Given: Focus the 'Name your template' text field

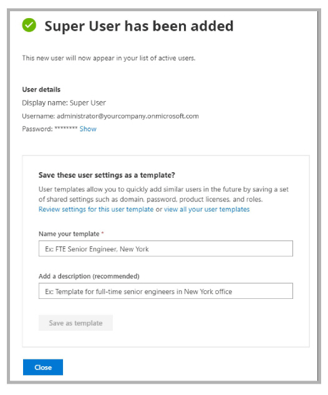Looking at the screenshot, I should tap(166, 248).
